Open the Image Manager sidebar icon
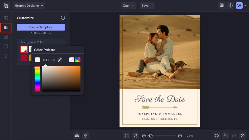The width and height of the screenshot is (249, 140). (x=6, y=18)
